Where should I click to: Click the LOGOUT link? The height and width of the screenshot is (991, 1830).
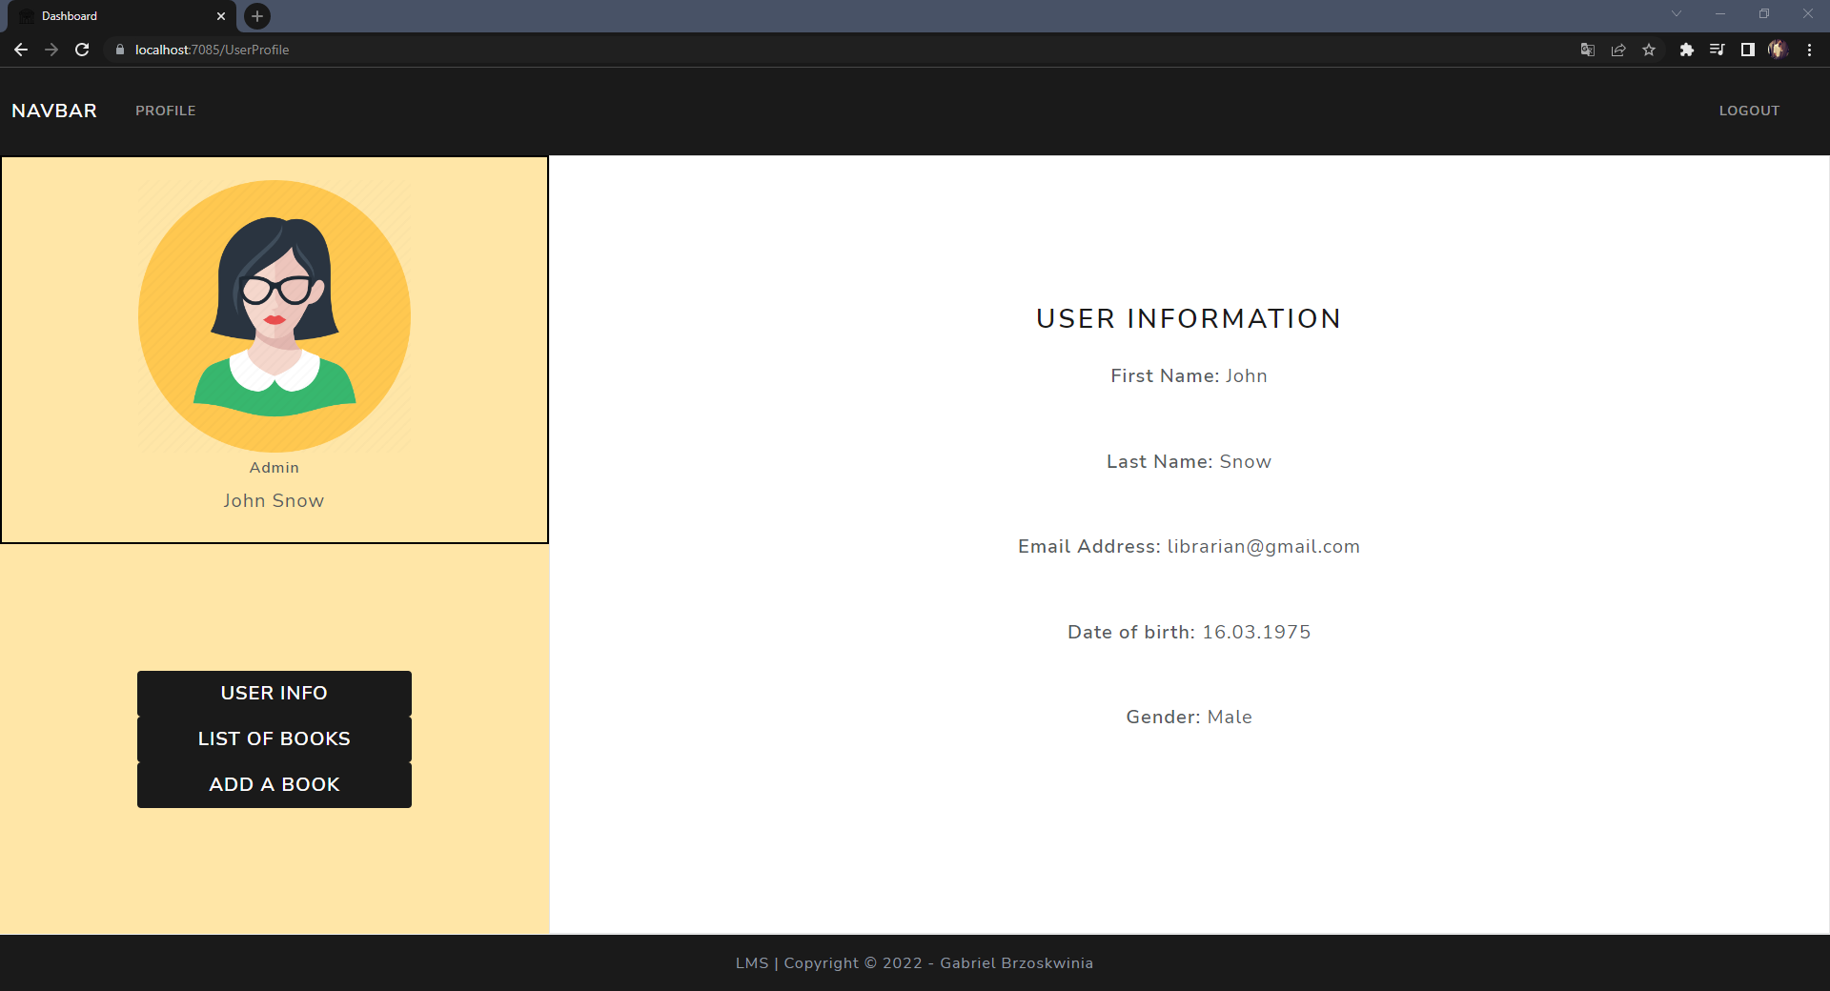click(x=1749, y=111)
